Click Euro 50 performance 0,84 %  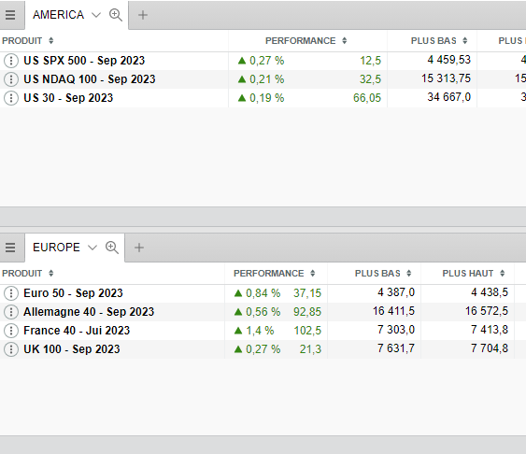(263, 293)
